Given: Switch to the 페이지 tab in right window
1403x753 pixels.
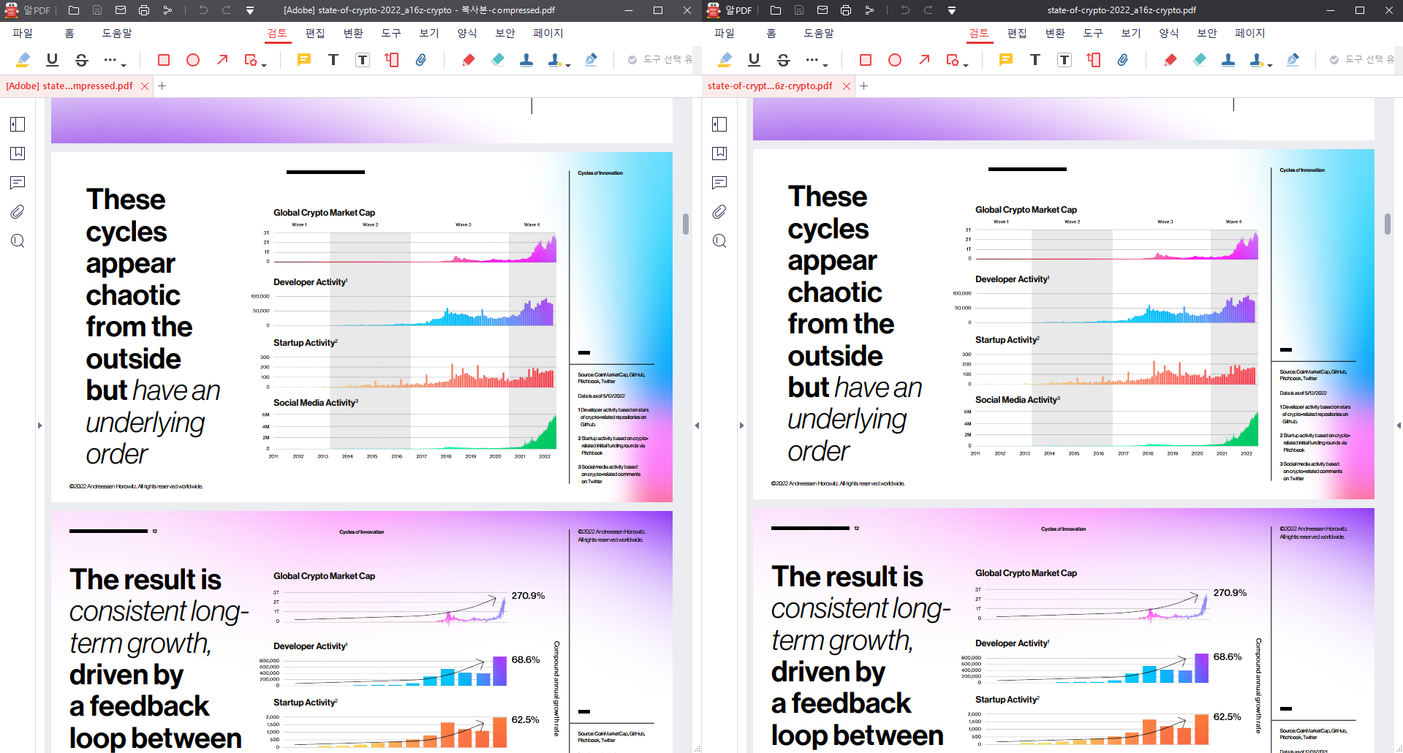Looking at the screenshot, I should (x=1250, y=33).
